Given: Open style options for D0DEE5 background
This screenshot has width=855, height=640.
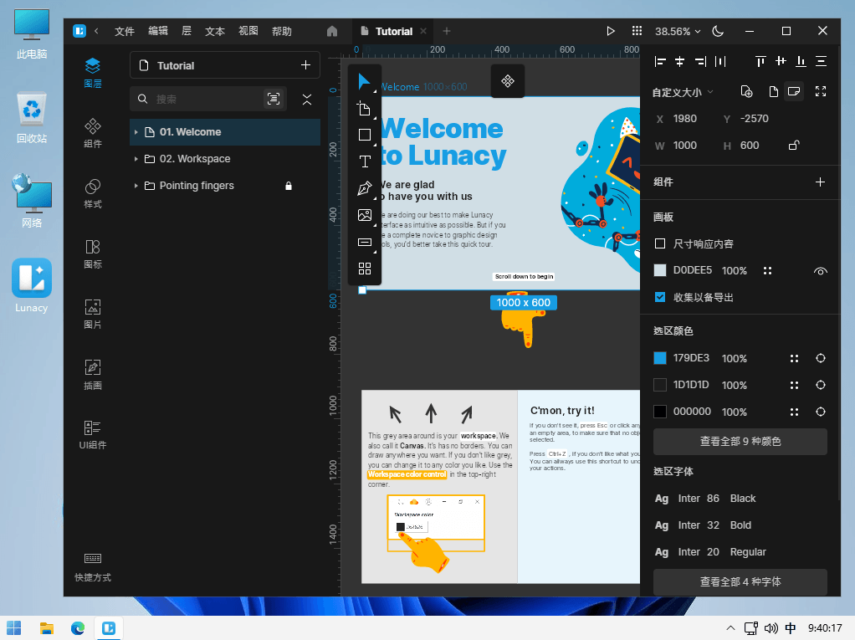Looking at the screenshot, I should (767, 271).
